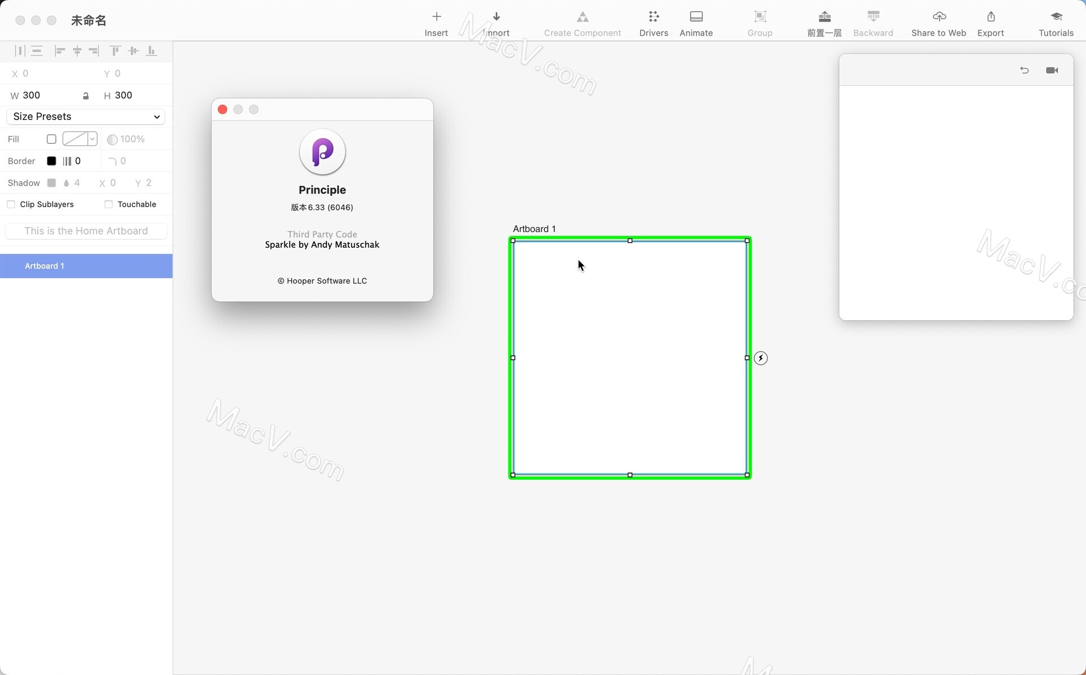Open the Fill style dropdown chevron
The image size is (1086, 675).
coord(92,139)
